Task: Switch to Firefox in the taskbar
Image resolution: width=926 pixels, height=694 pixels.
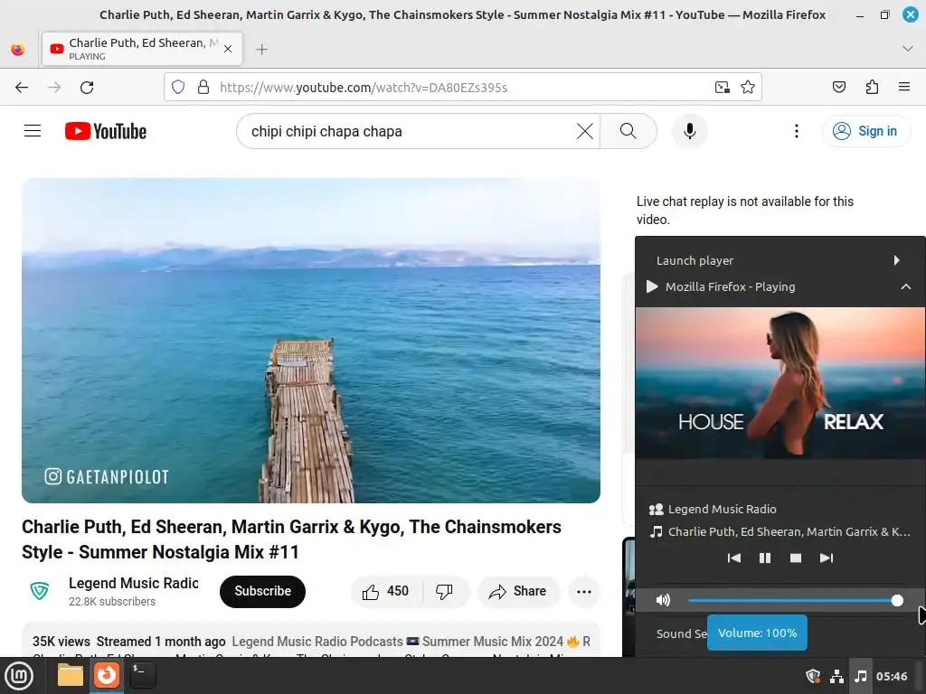Action: [107, 676]
